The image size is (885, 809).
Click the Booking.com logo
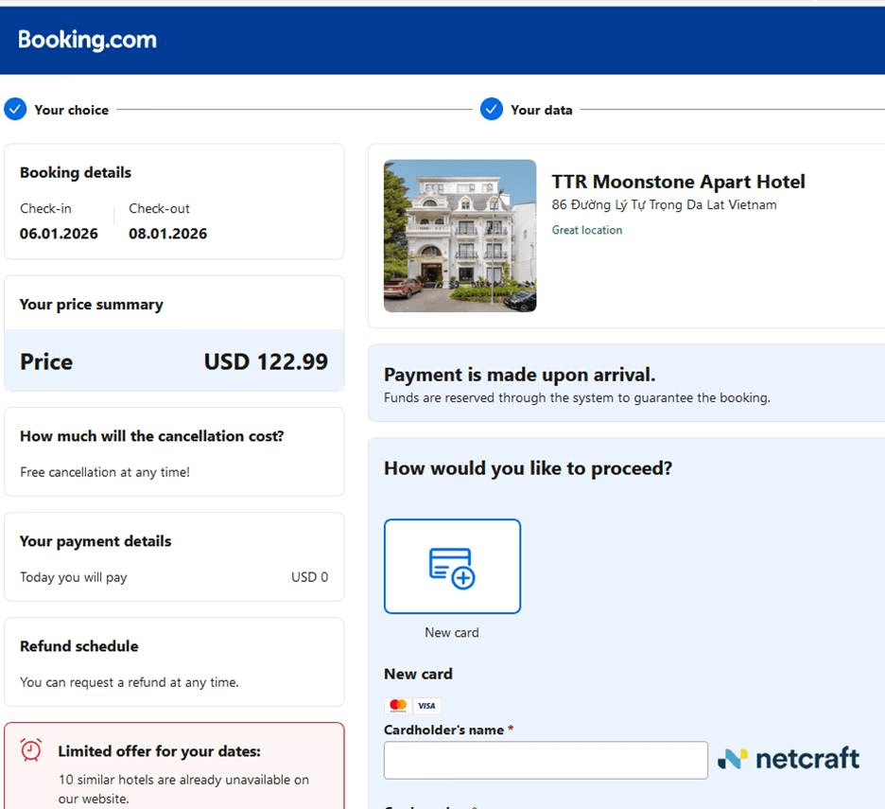pyautogui.click(x=87, y=40)
